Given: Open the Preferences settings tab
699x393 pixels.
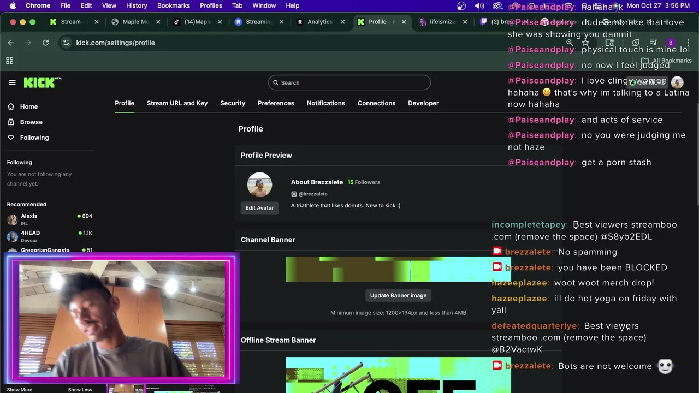Looking at the screenshot, I should pos(276,103).
